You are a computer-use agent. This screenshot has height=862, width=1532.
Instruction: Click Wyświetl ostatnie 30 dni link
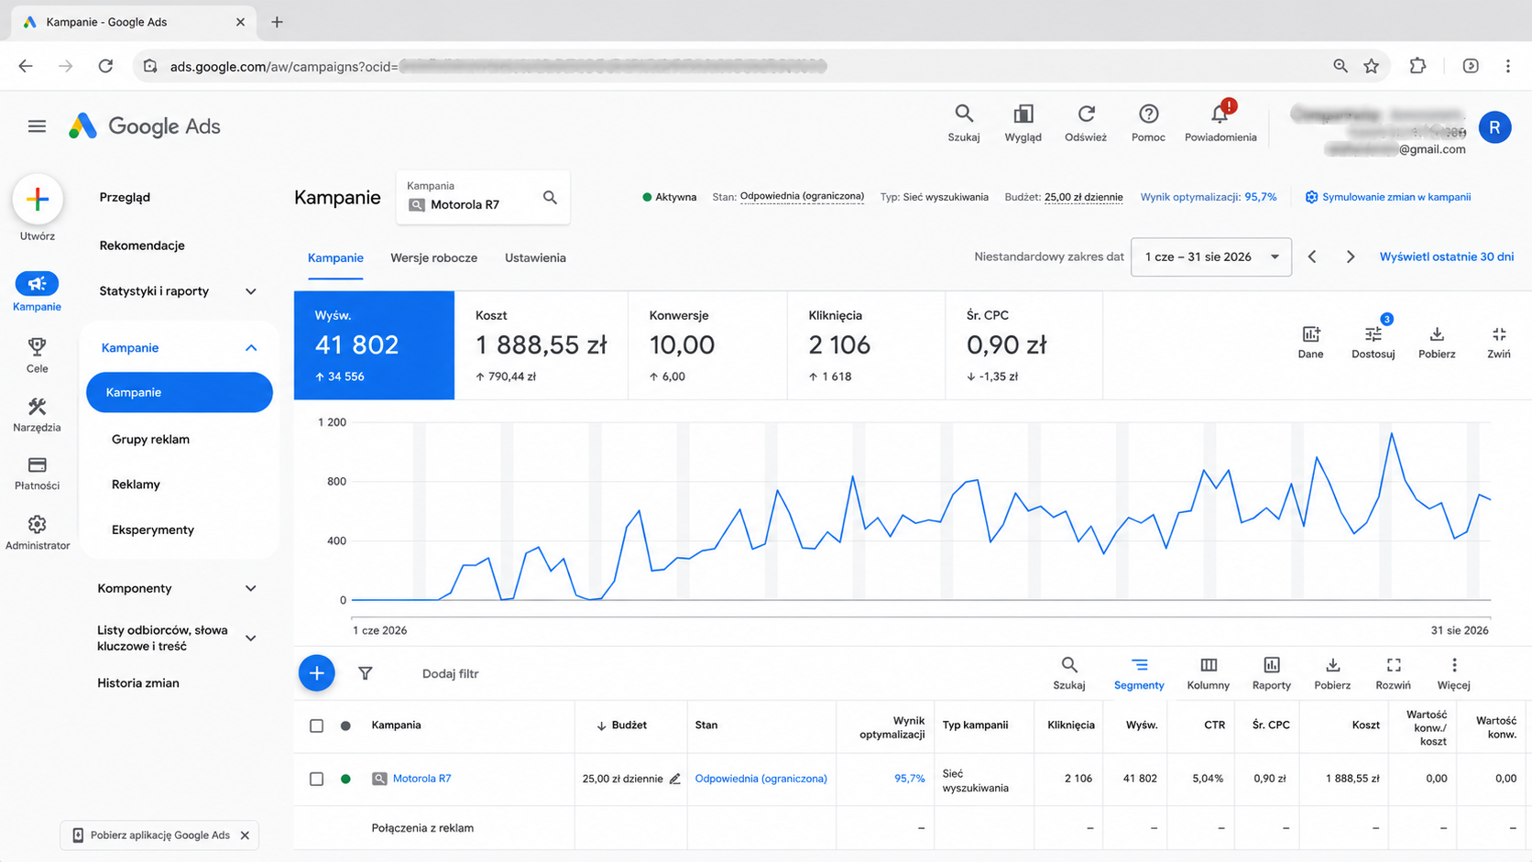point(1447,256)
